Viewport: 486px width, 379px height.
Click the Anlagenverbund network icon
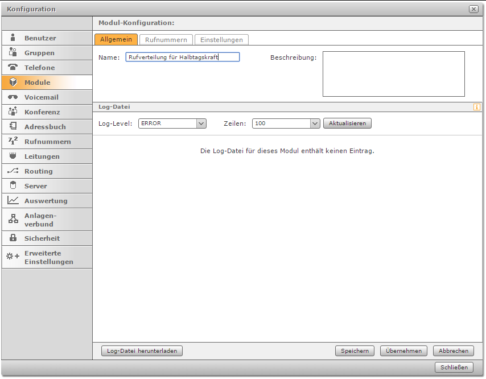pos(13,219)
